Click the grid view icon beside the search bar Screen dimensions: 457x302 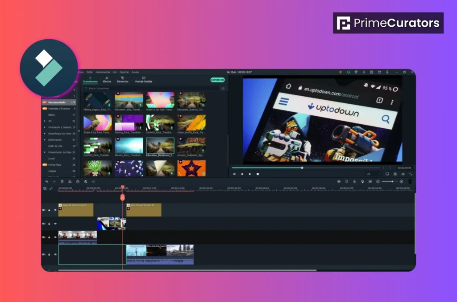(x=222, y=89)
